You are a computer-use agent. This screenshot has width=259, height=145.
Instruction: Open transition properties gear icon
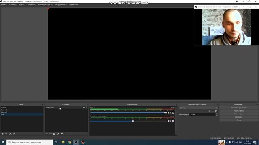pyautogui.click(x=216, y=111)
